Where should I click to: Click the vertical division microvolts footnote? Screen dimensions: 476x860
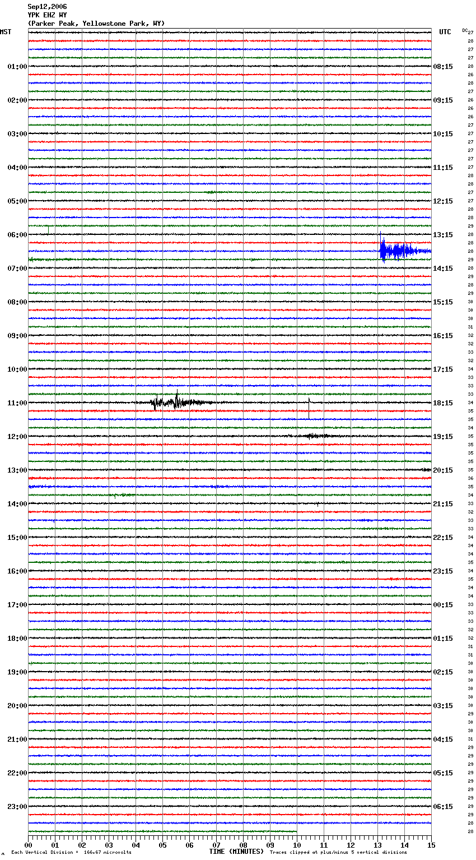pyautogui.click(x=71, y=853)
